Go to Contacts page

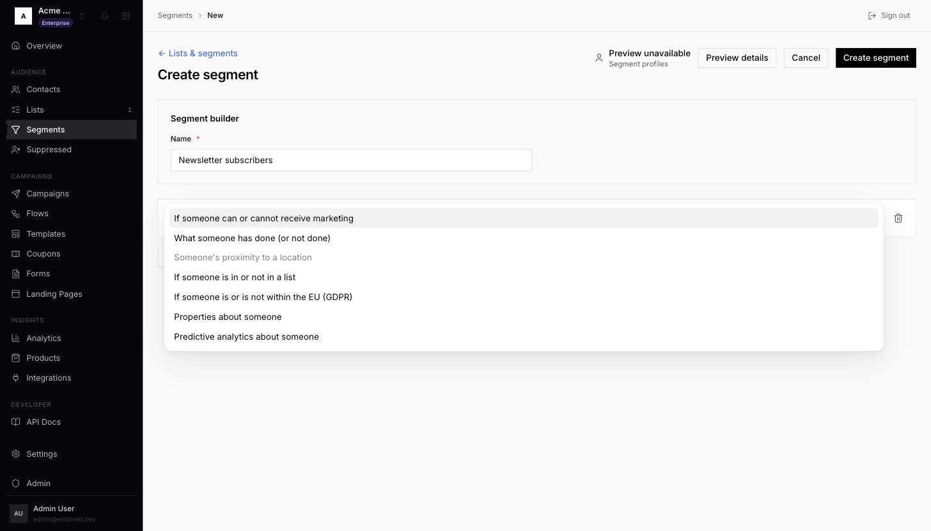point(72,90)
